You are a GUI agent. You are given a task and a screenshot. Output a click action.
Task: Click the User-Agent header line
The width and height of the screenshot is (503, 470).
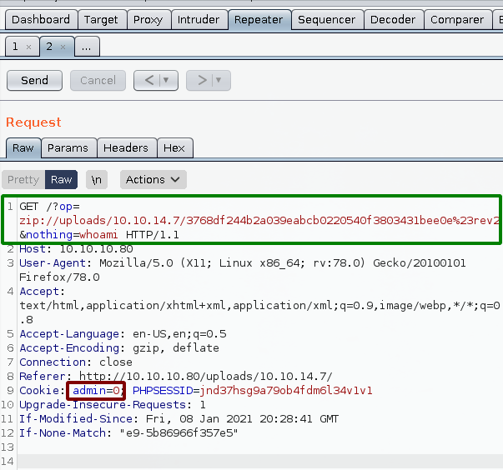tap(242, 270)
